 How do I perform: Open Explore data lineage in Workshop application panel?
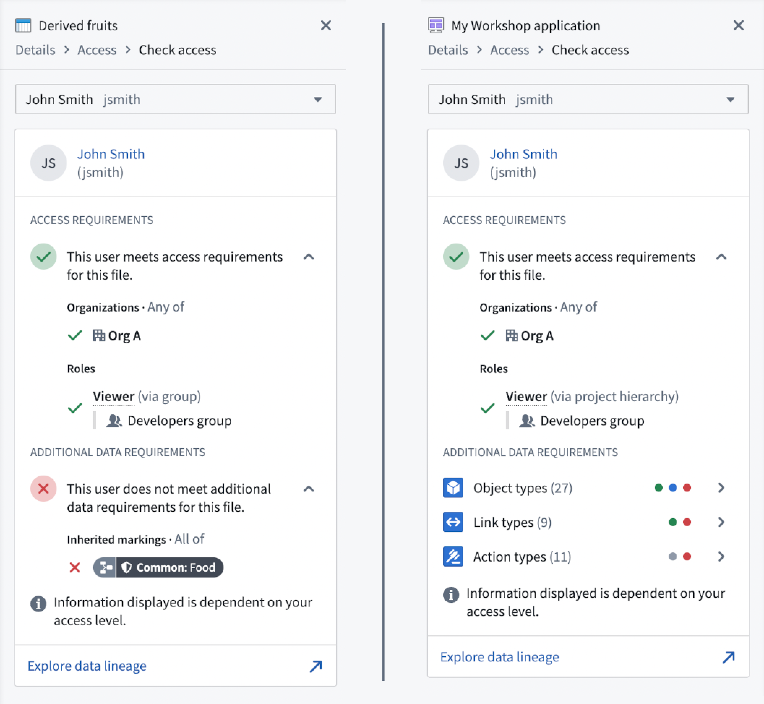point(588,657)
